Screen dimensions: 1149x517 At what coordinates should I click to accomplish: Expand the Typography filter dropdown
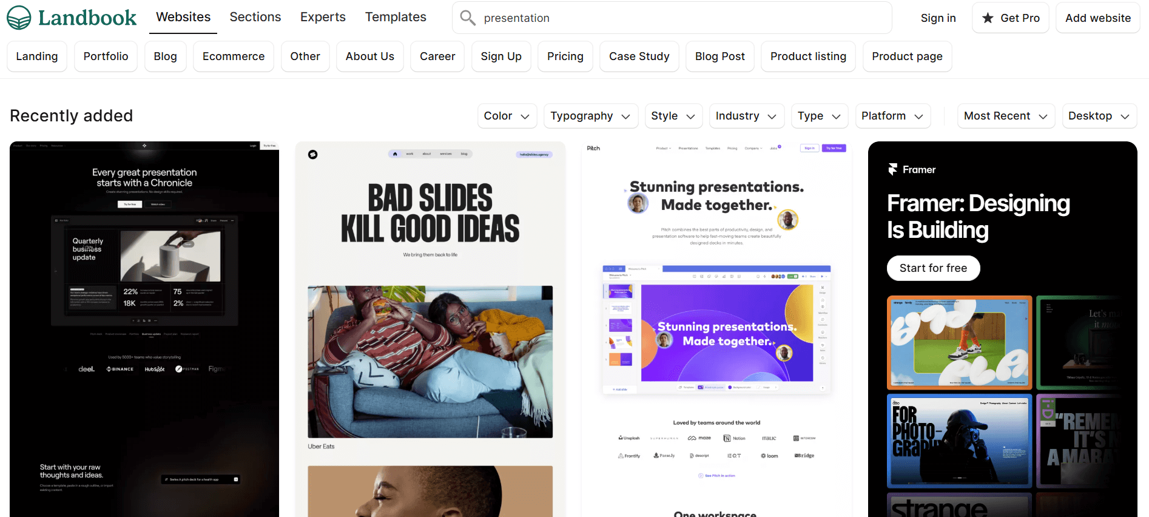591,116
